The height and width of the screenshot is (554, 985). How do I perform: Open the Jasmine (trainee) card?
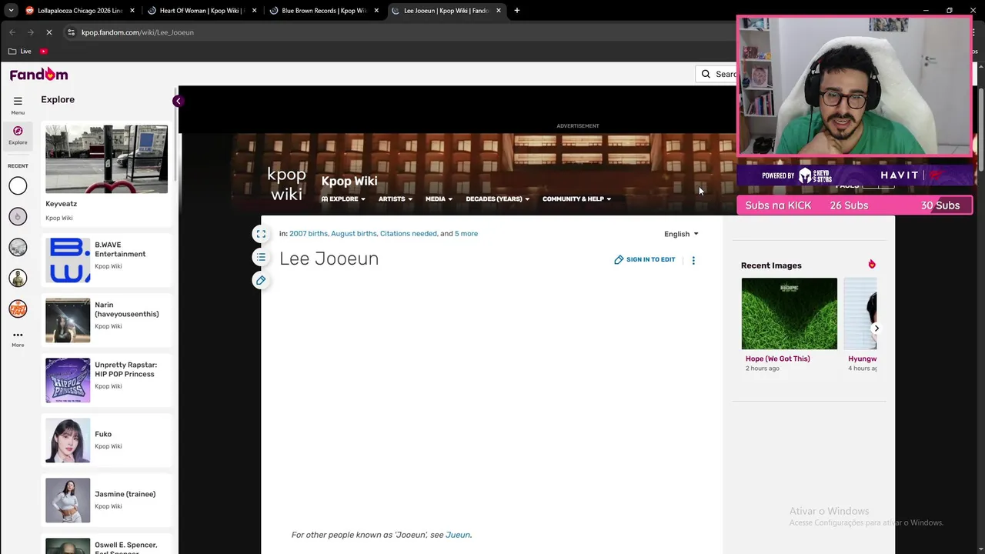click(106, 500)
